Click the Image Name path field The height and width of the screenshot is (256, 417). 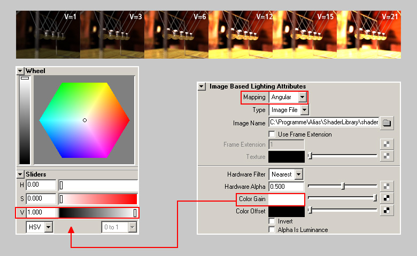[324, 122]
